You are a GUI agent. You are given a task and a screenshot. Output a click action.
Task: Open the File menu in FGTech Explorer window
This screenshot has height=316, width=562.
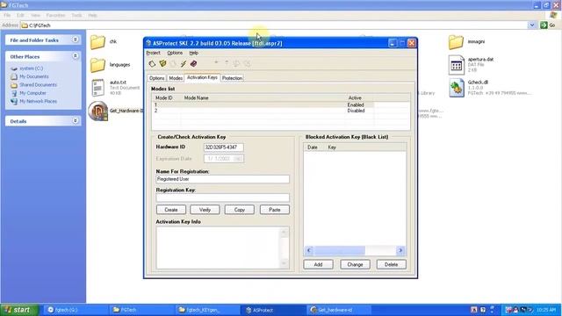(x=7, y=16)
